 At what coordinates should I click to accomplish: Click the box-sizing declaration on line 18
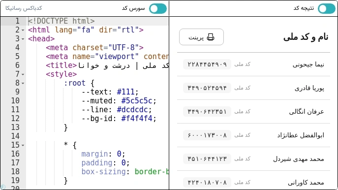[125, 172]
